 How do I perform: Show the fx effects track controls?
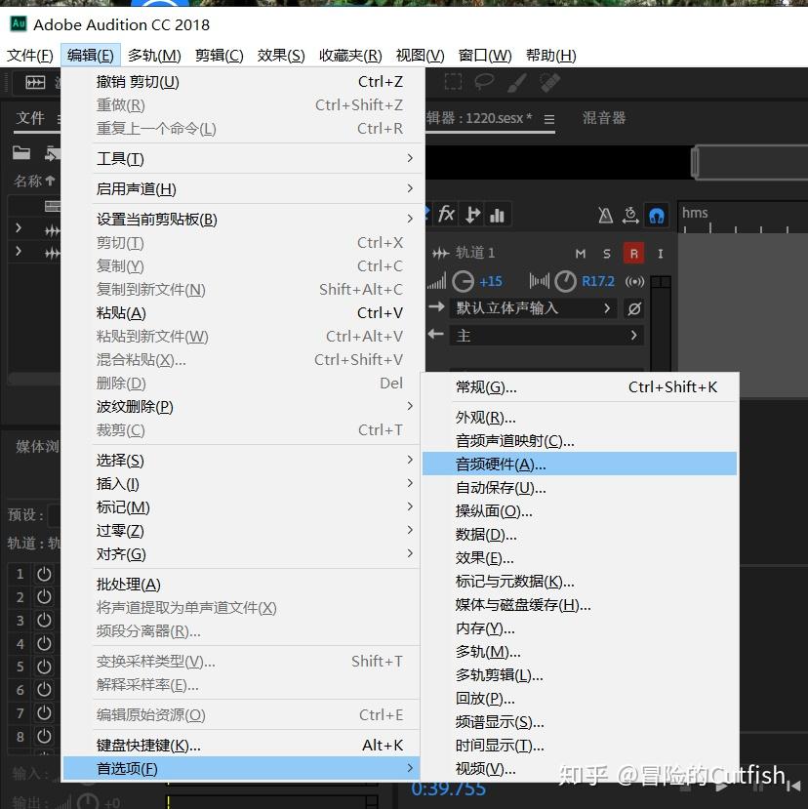(446, 214)
